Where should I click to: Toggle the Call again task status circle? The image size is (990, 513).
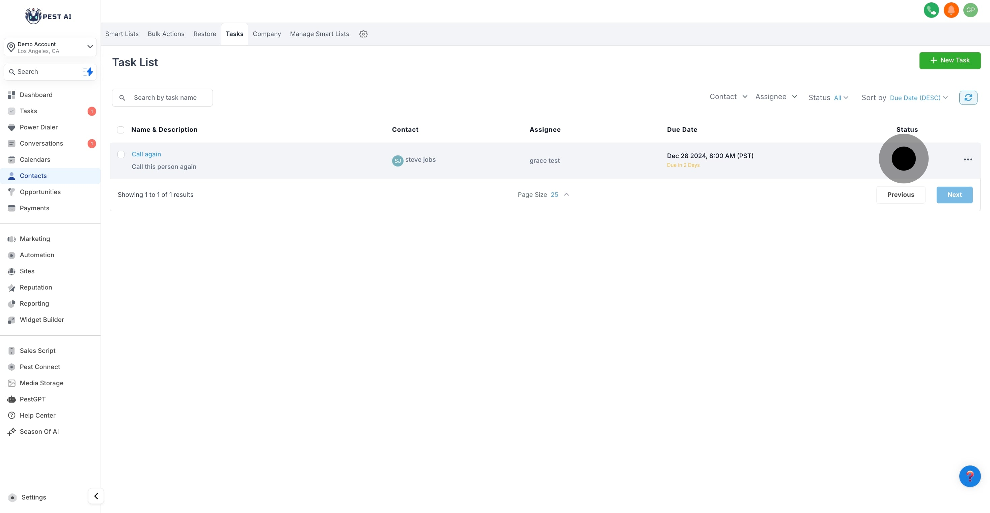(903, 158)
